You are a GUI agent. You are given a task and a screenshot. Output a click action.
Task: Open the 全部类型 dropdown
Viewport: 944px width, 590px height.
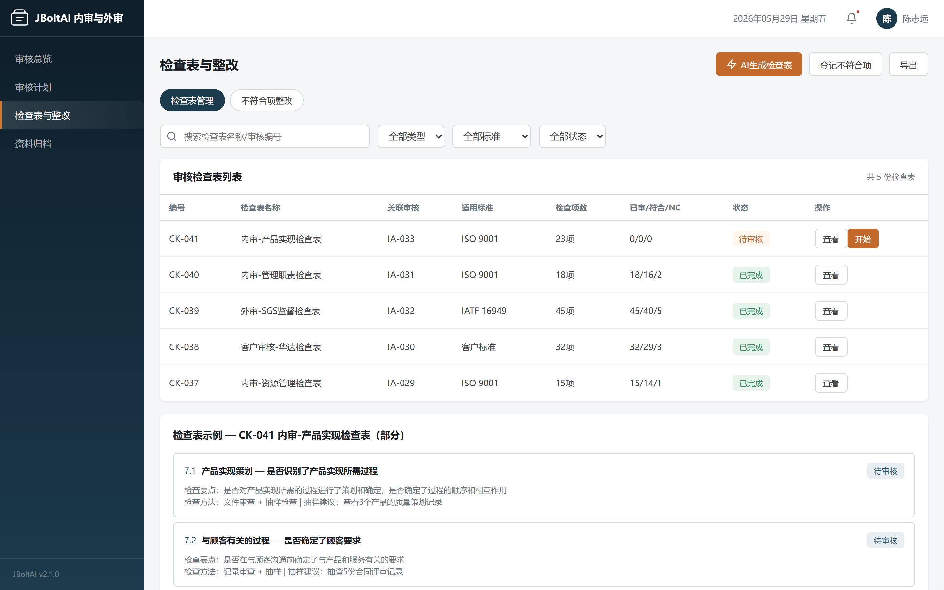[411, 137]
